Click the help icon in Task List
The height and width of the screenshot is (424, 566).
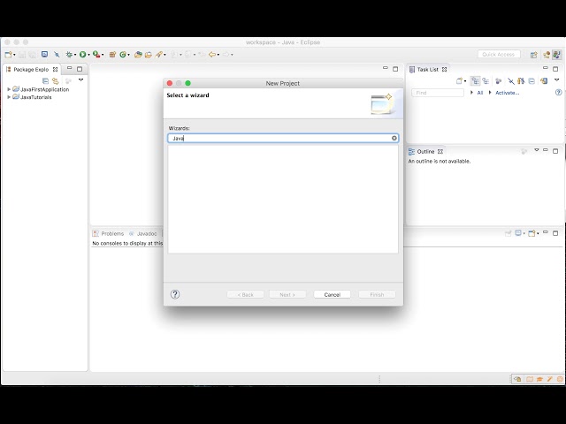point(558,93)
